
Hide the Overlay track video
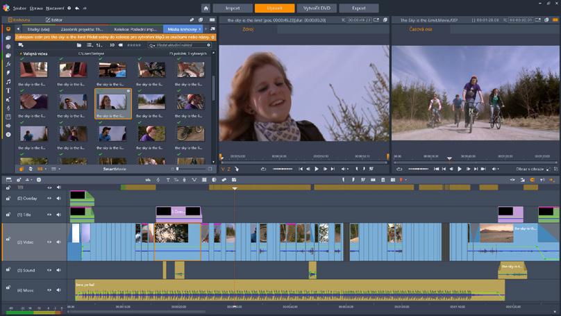click(49, 198)
